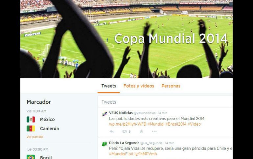The image size is (253, 159).
Task: Switch to the Personas tab
Action: click(171, 86)
